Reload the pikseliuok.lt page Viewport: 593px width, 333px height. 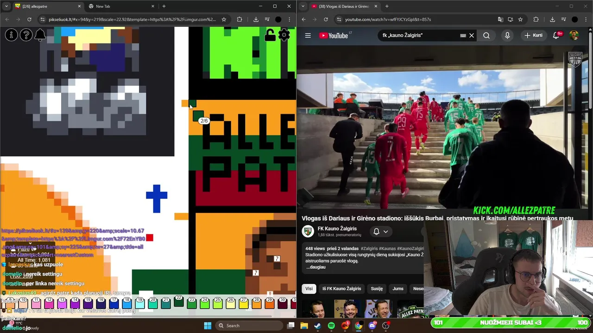tap(29, 19)
